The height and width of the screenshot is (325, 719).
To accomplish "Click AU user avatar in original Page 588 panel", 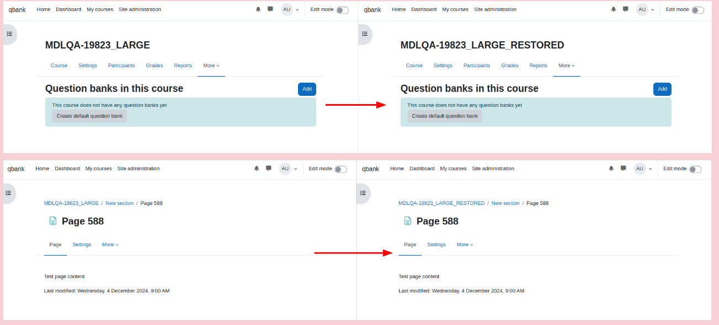I will [x=285, y=169].
